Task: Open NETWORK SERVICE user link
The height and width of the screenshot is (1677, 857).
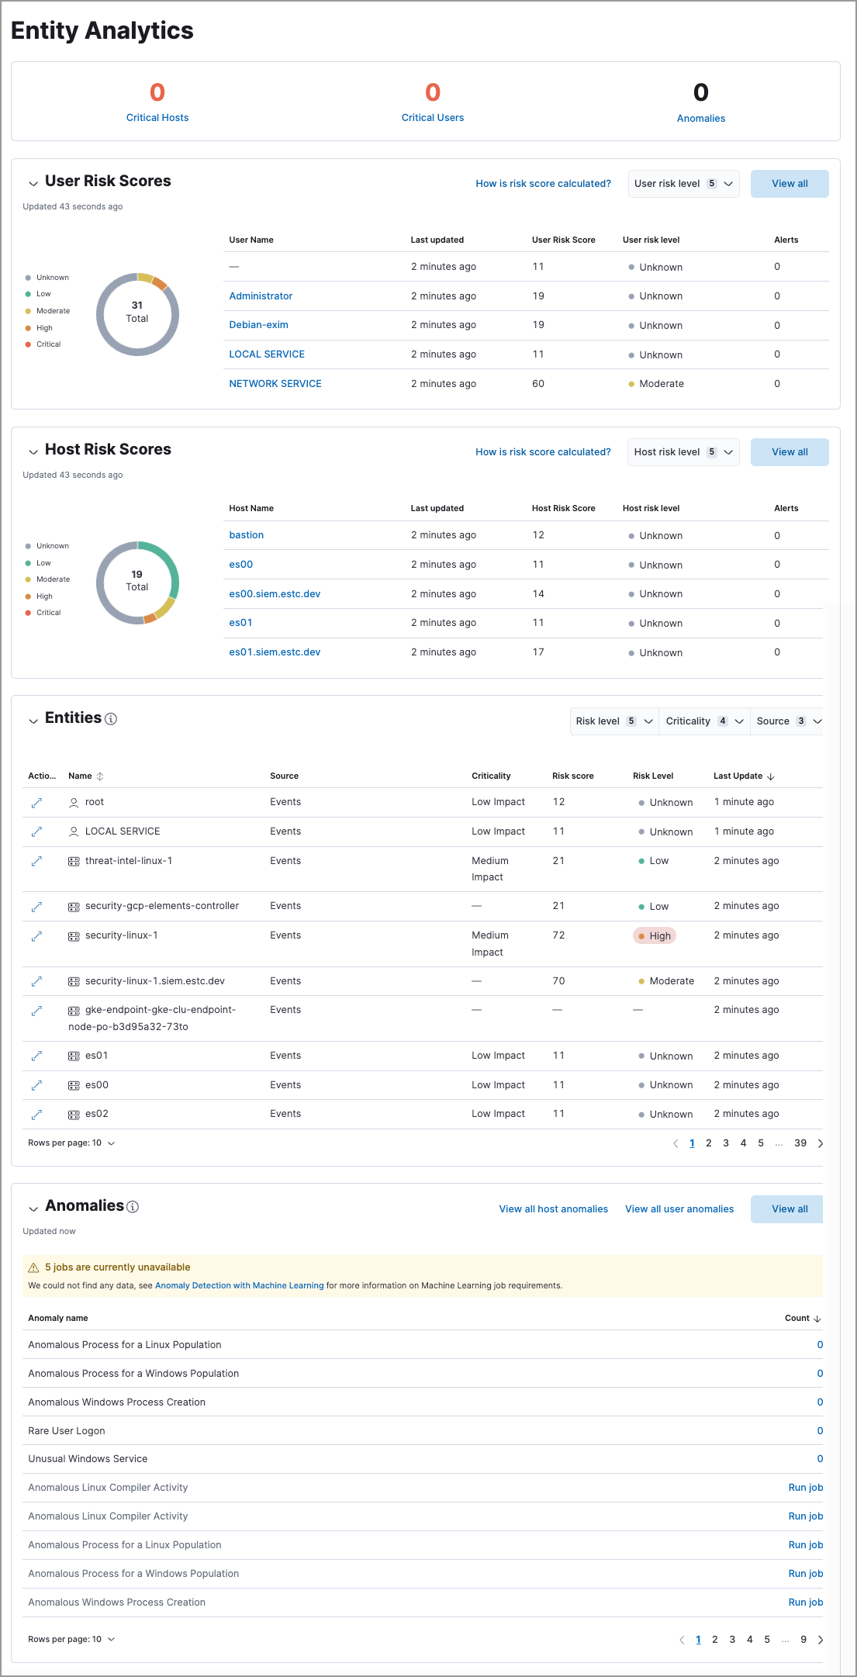Action: [275, 384]
